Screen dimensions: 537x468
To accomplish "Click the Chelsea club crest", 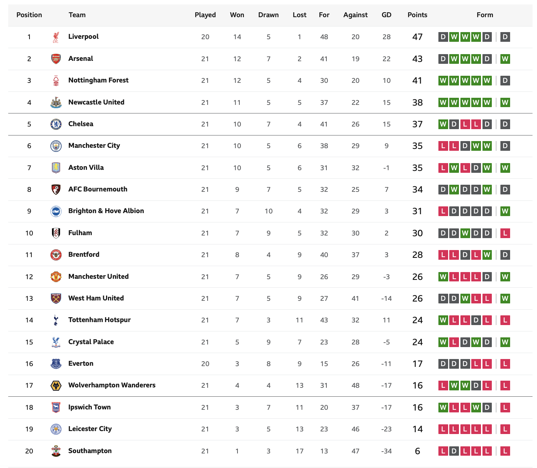I will click(56, 124).
